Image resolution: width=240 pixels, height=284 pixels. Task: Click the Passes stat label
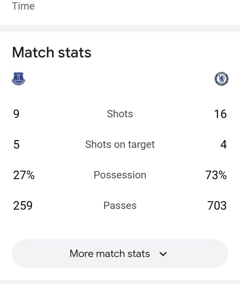(120, 206)
